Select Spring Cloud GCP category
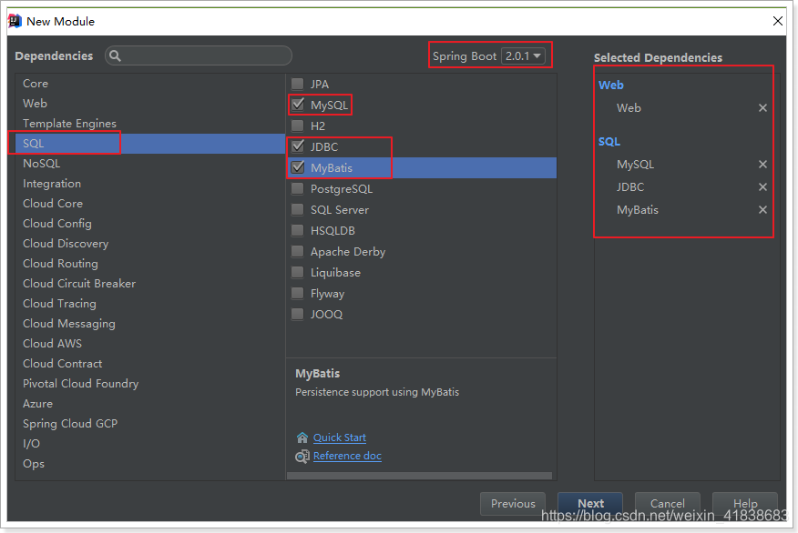The image size is (798, 533). pos(150,424)
